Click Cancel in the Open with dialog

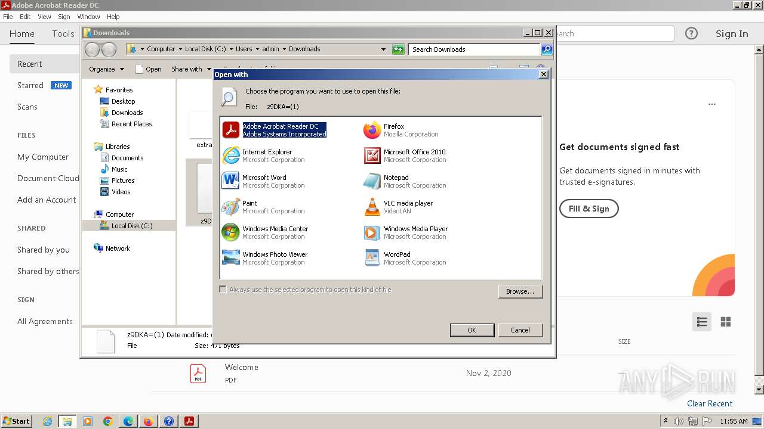(520, 330)
